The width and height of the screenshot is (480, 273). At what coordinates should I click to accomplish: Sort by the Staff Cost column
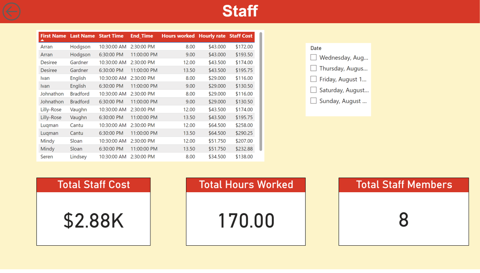(241, 36)
